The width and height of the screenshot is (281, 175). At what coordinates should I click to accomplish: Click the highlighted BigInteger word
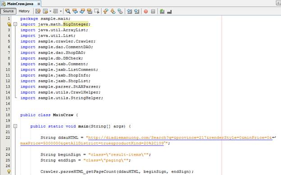[x=76, y=24]
